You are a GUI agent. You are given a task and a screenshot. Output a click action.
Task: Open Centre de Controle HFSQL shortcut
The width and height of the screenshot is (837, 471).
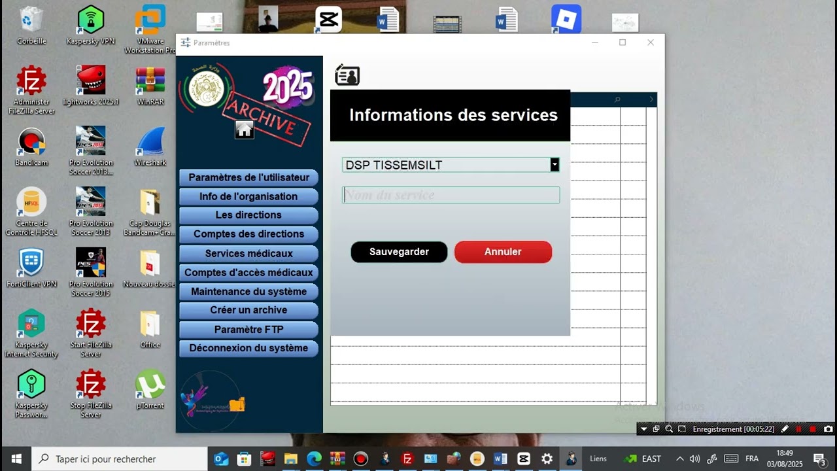[x=31, y=212]
